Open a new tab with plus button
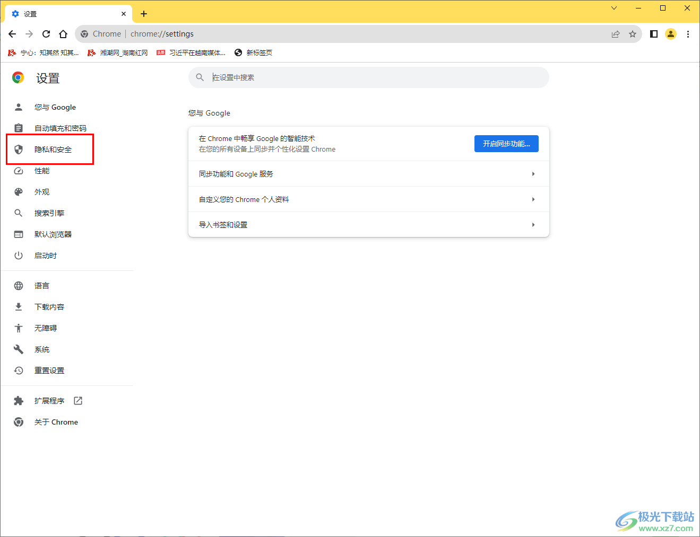Image resolution: width=700 pixels, height=537 pixels. coord(144,14)
